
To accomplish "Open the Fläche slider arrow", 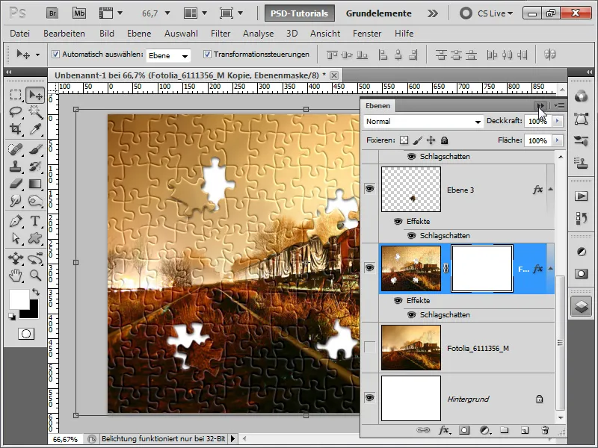I will pos(557,140).
